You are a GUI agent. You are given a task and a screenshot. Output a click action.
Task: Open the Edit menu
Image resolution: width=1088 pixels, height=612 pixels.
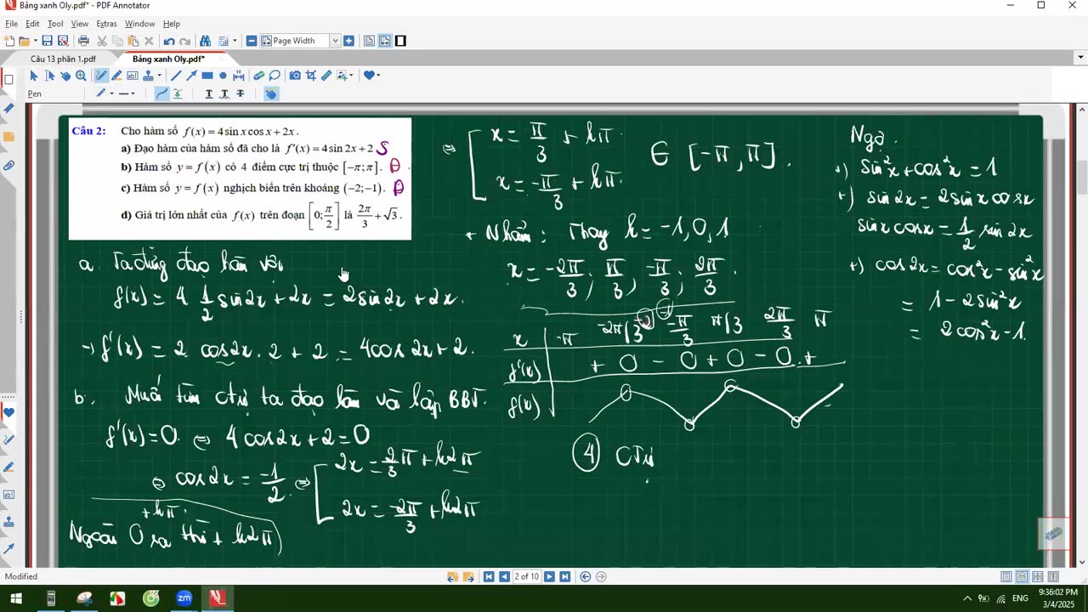click(x=32, y=24)
